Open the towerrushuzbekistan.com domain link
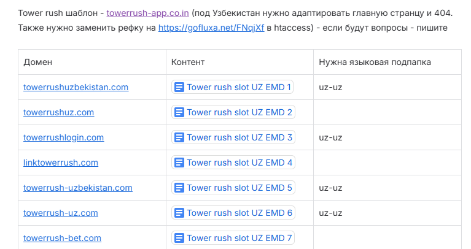Image resolution: width=471 pixels, height=249 pixels. coord(76,87)
